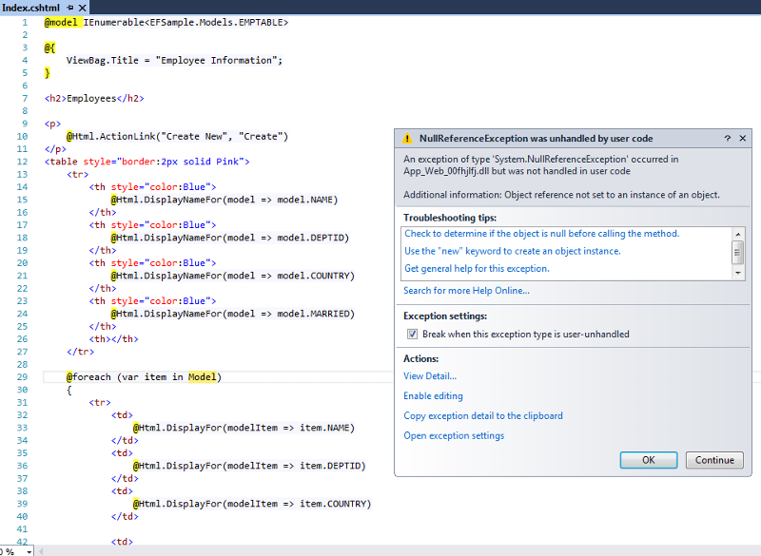Click the OK button in the exception dialog
761x556 pixels.
[648, 460]
